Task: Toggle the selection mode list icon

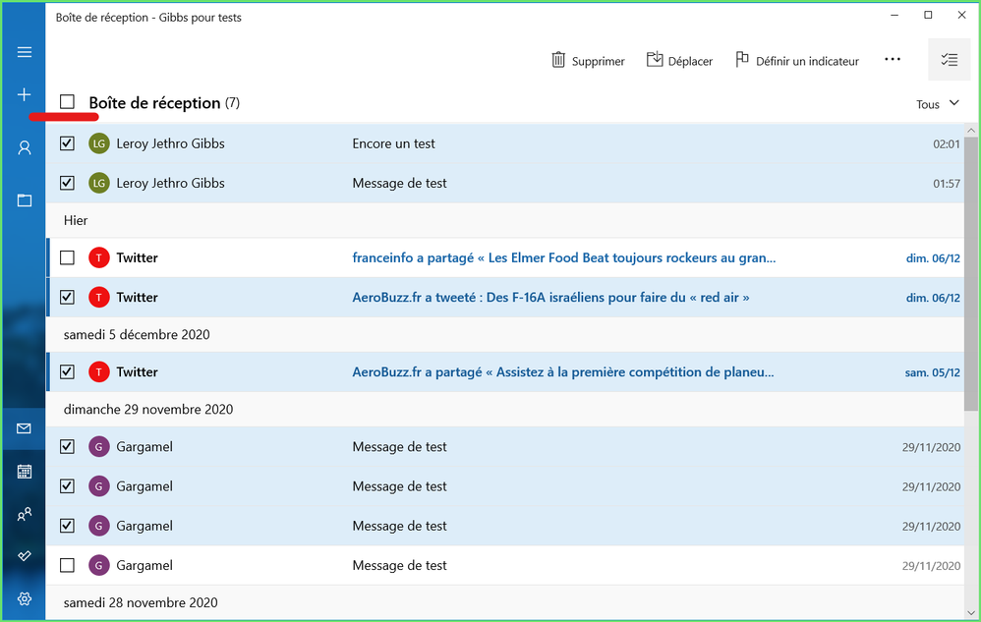Action: pyautogui.click(x=949, y=60)
